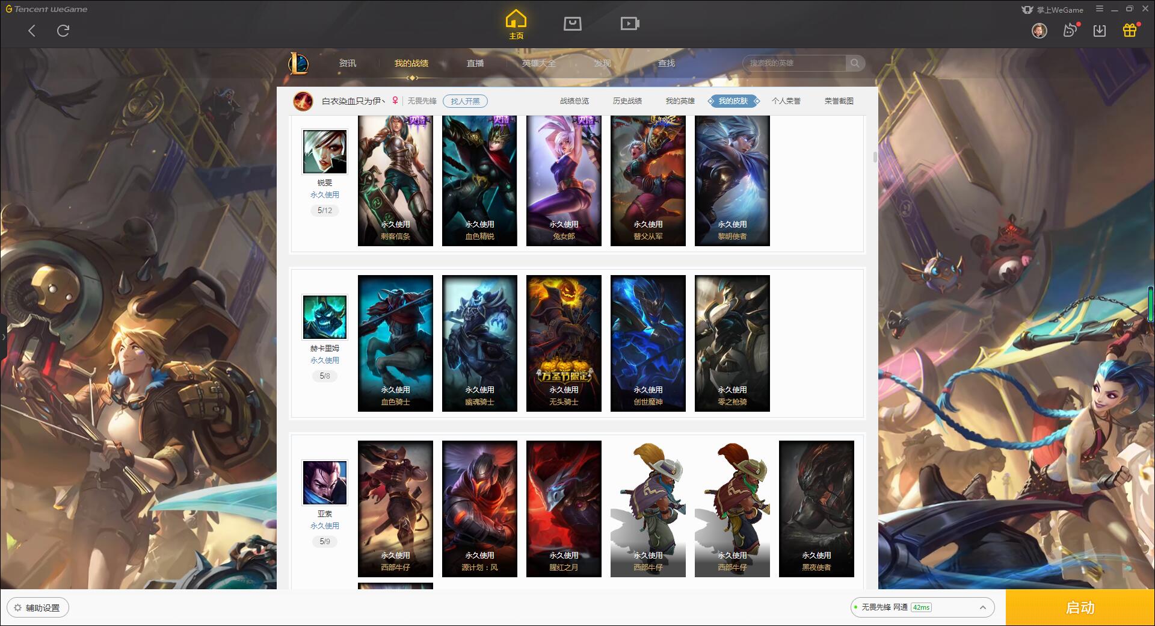
Task: Click the search magnifier icon
Action: click(855, 63)
